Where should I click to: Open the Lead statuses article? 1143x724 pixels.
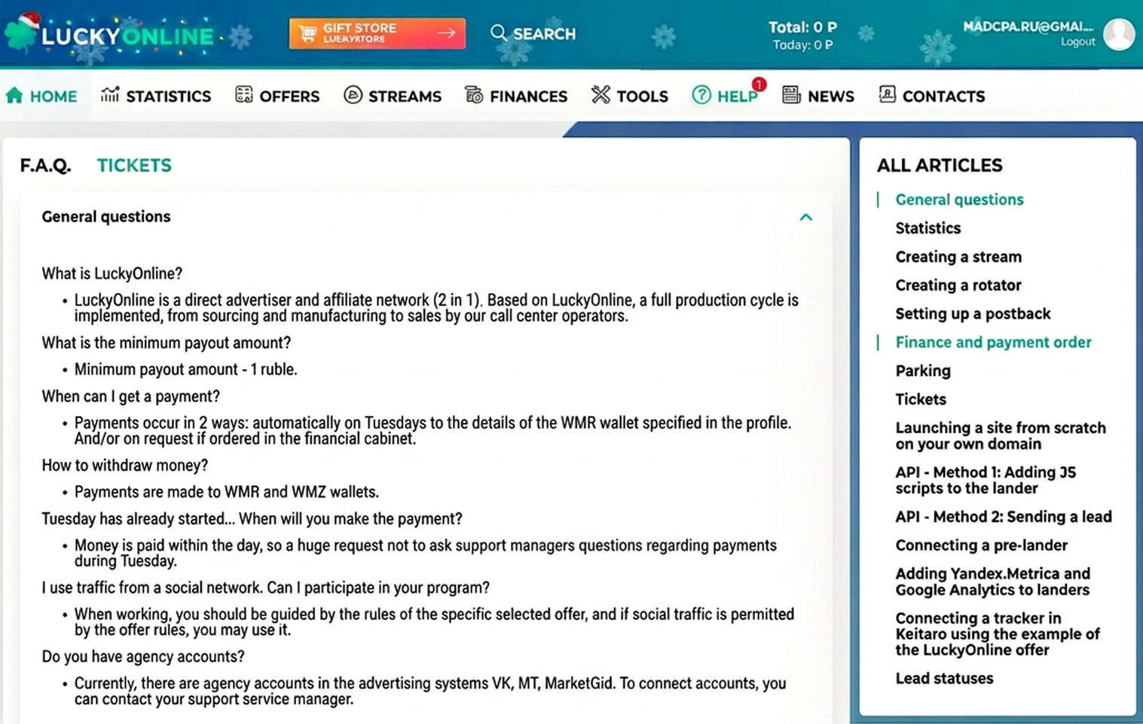[944, 679]
